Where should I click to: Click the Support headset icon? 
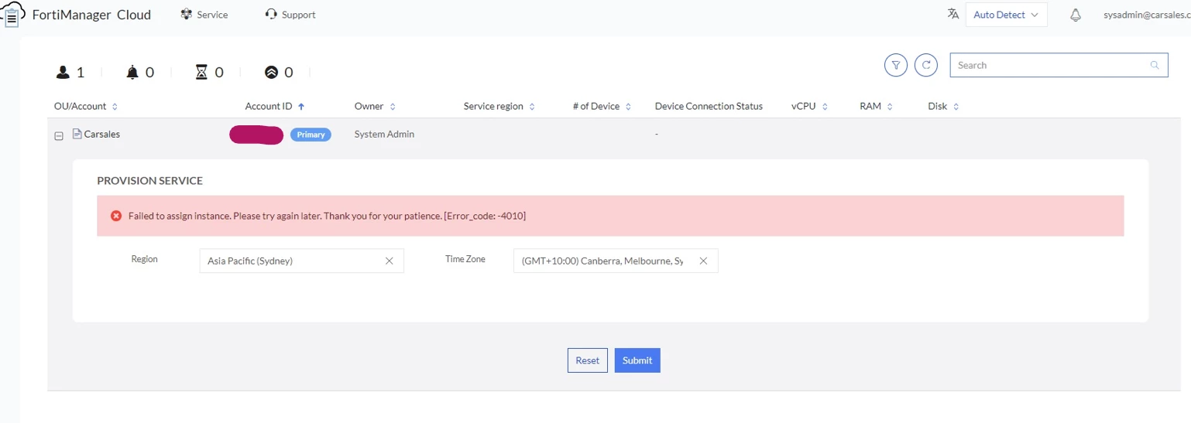(x=271, y=14)
